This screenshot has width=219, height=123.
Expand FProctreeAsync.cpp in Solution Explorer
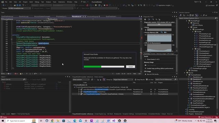[195, 34]
